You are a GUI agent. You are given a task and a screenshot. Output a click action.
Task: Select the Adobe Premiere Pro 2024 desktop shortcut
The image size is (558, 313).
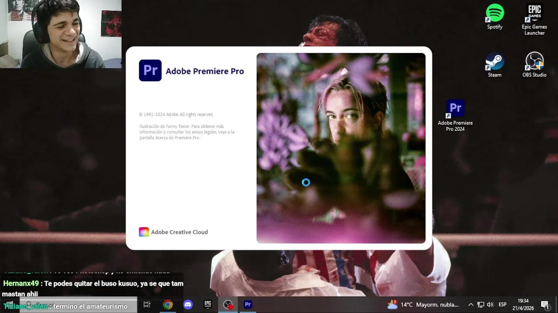coord(455,116)
